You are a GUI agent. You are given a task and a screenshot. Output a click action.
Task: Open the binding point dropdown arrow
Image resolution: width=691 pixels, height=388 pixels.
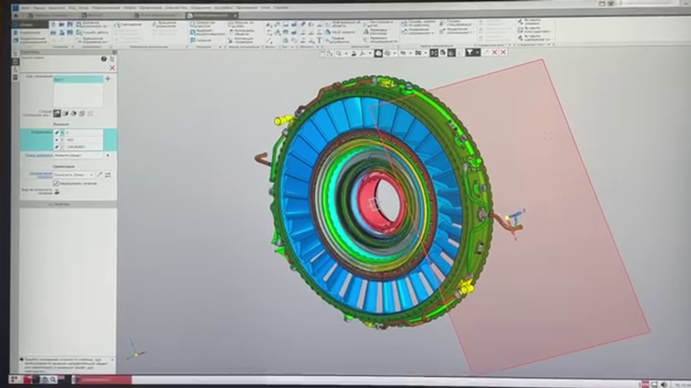click(108, 155)
